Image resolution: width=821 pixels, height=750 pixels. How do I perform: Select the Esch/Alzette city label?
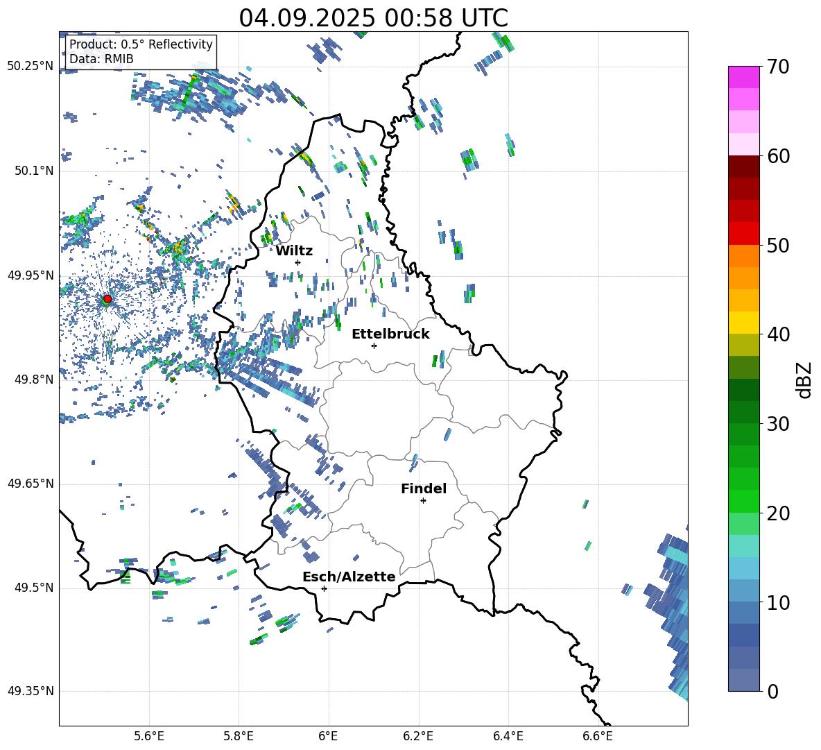pyautogui.click(x=349, y=577)
